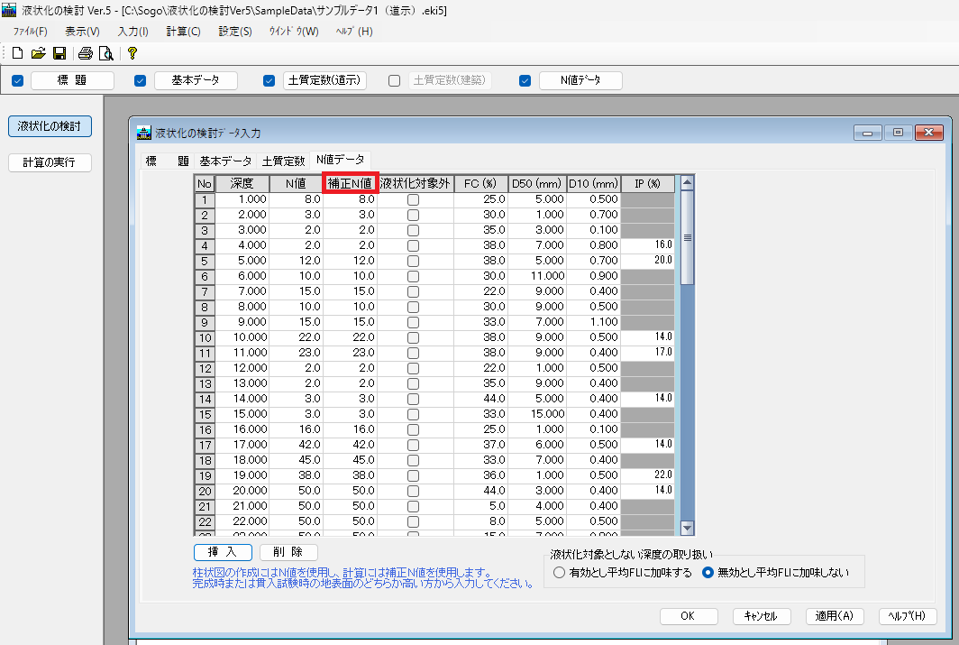The width and height of the screenshot is (959, 645).
Task: Select 有効とし平均FLに加味する radio option
Action: click(560, 572)
